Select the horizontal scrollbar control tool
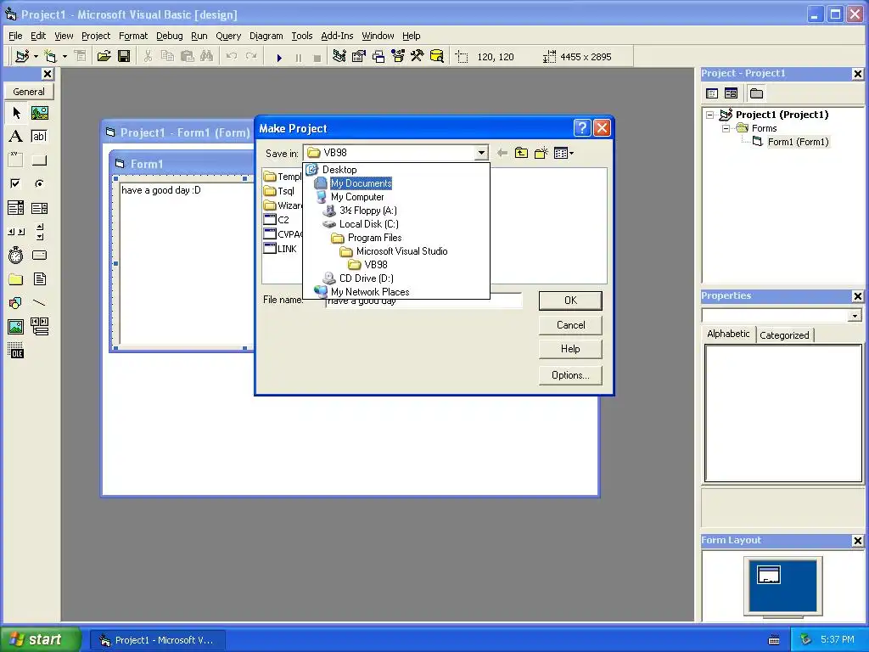The image size is (869, 652). (x=16, y=232)
